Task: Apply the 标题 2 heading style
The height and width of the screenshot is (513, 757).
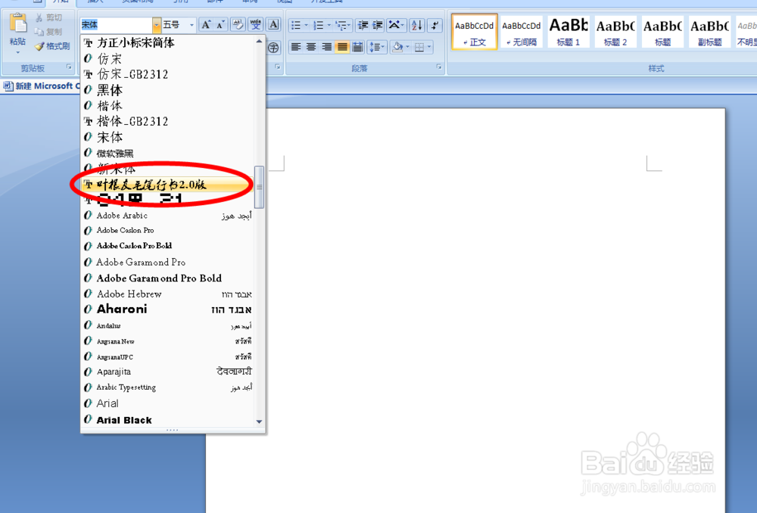Action: pos(615,31)
